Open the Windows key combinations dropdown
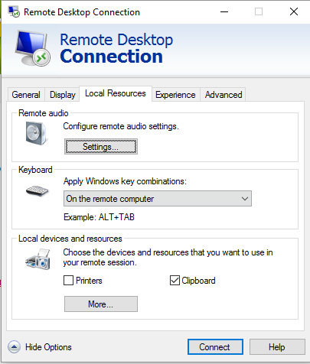Viewport: 310px width, 364px height. (158, 199)
